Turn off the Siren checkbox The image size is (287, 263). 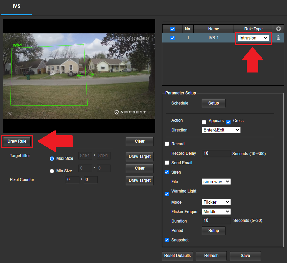(x=167, y=172)
